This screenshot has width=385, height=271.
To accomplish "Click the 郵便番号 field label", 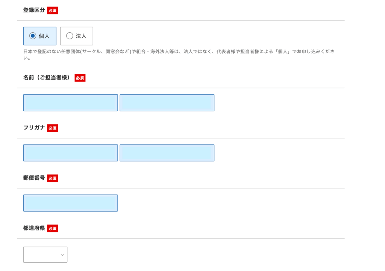I will point(34,178).
